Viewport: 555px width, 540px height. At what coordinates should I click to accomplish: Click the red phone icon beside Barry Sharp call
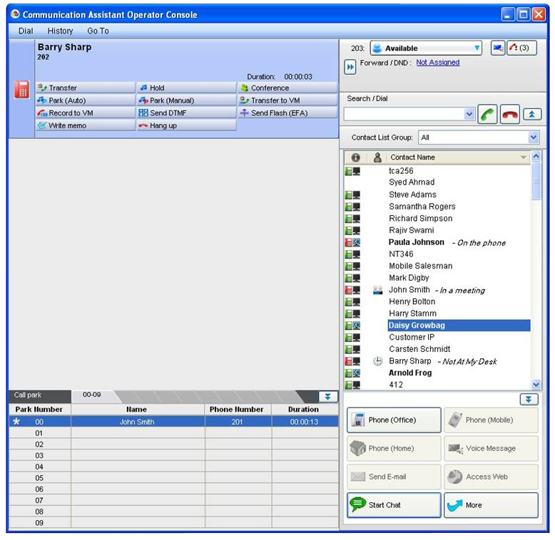click(21, 89)
